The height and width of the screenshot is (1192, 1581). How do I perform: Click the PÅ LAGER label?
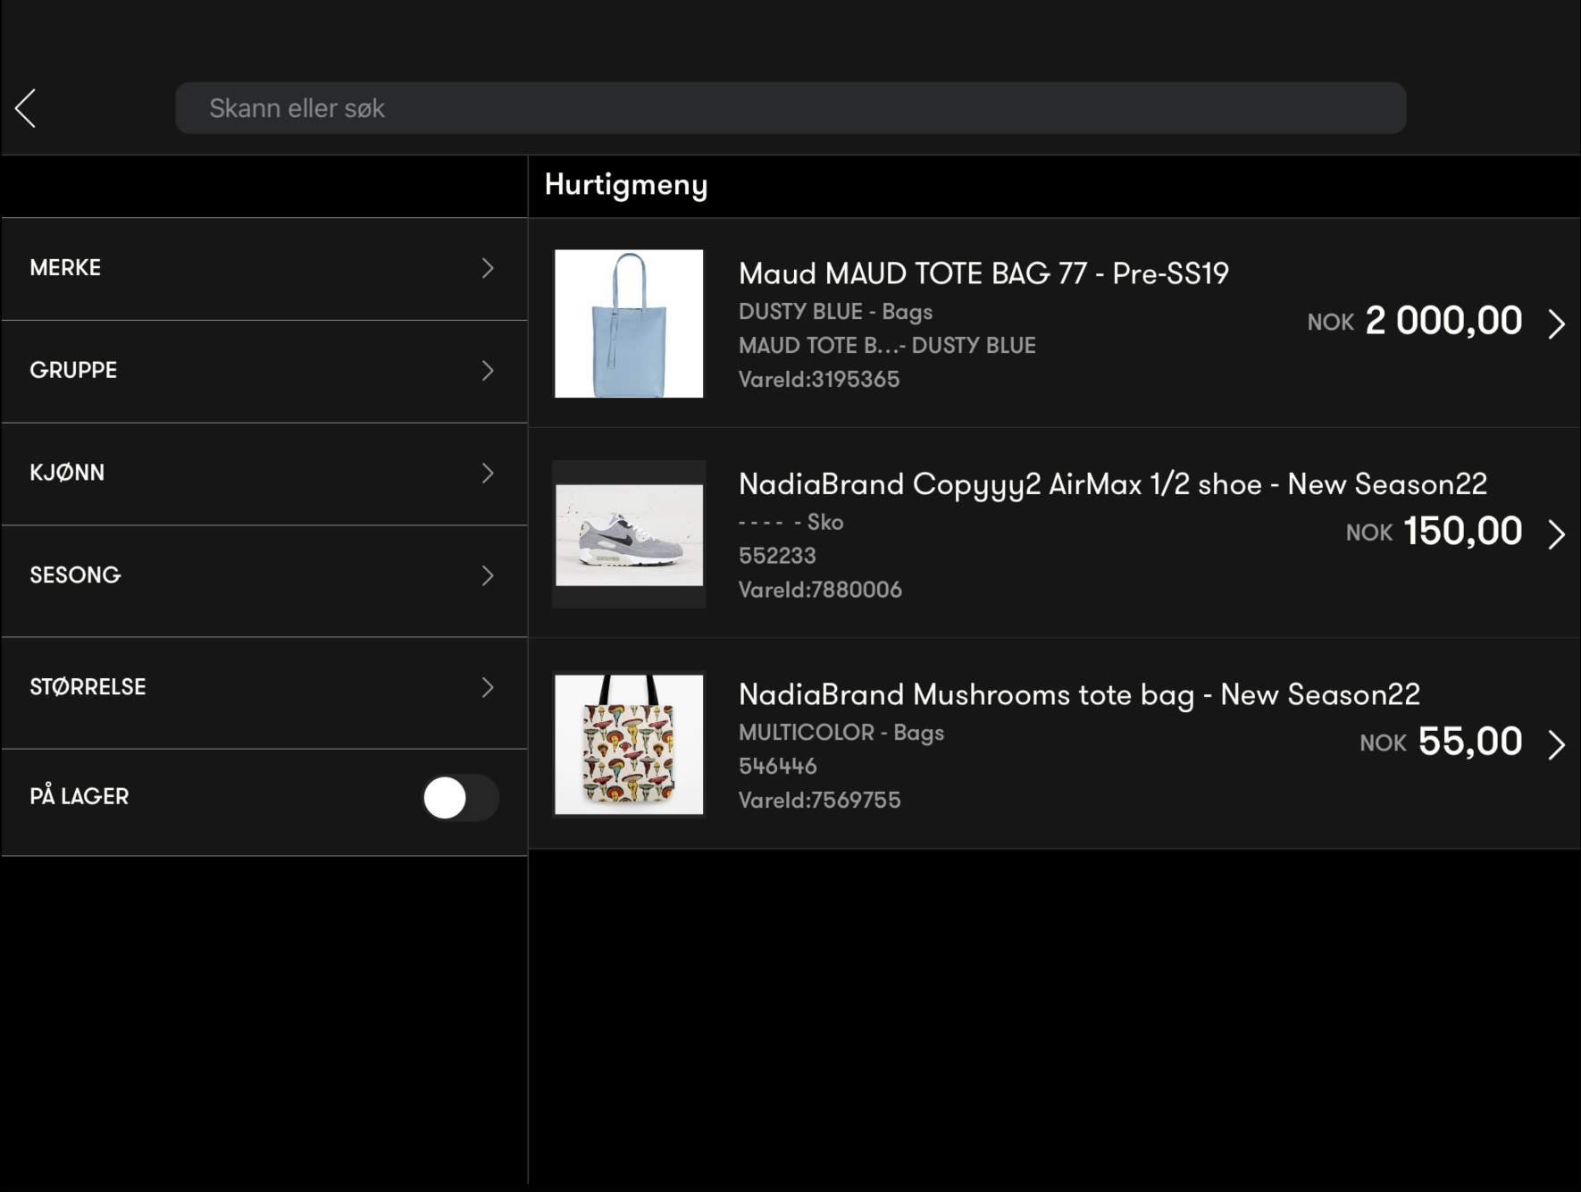(x=79, y=796)
